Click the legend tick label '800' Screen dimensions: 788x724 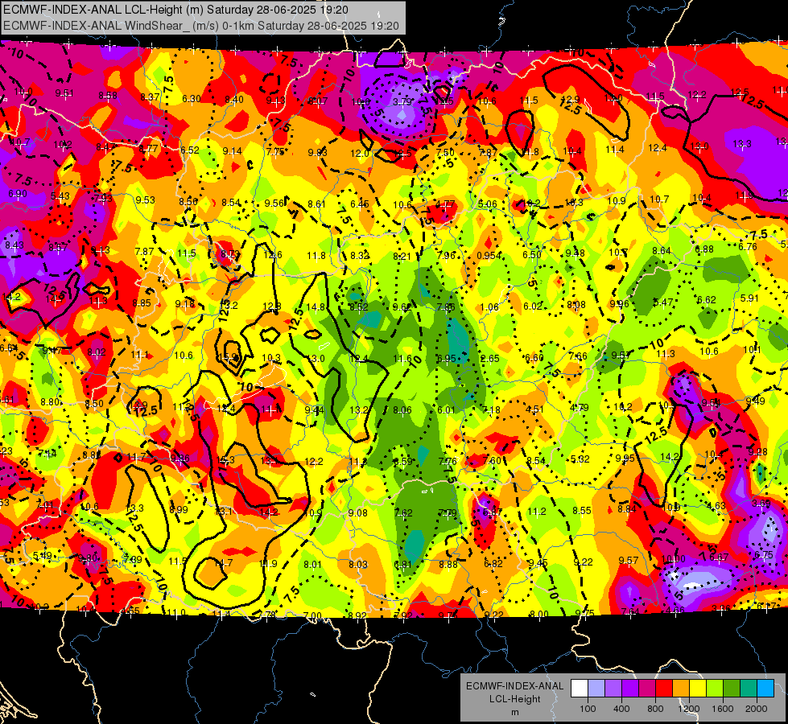[x=655, y=709]
